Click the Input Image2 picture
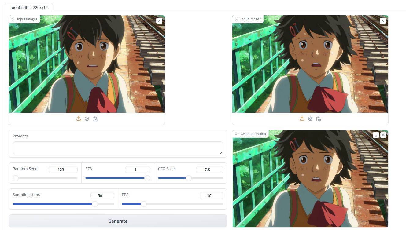Screen dimensions: 406x230 [310, 64]
